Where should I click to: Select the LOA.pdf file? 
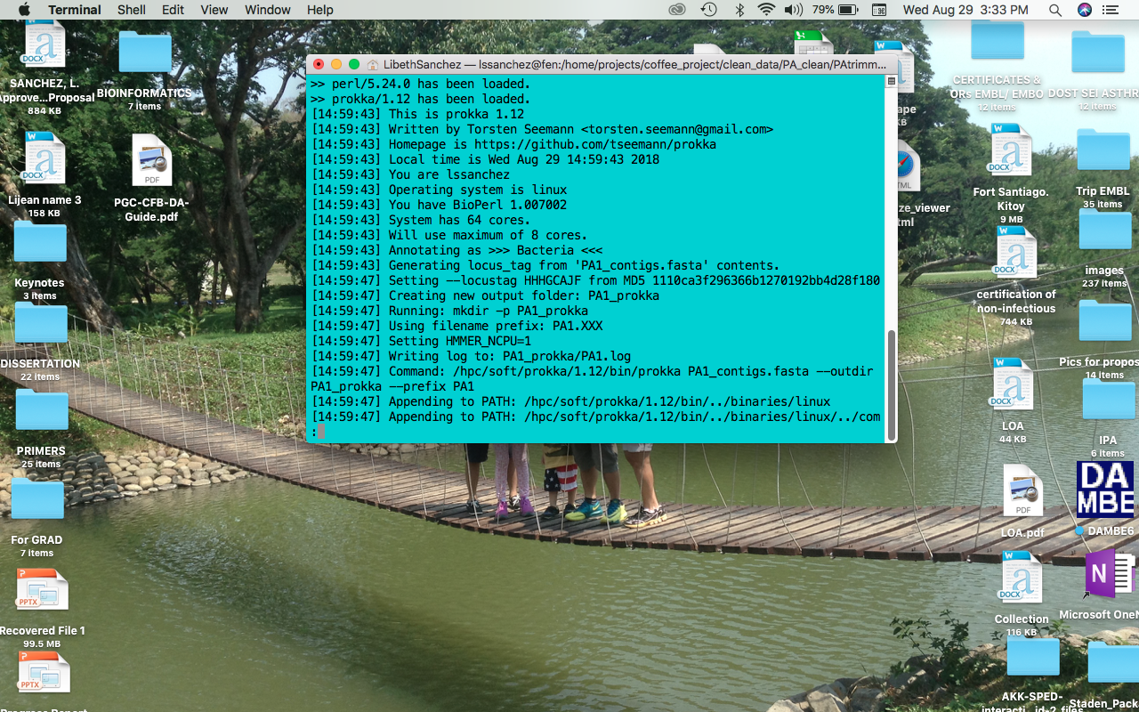1023,490
